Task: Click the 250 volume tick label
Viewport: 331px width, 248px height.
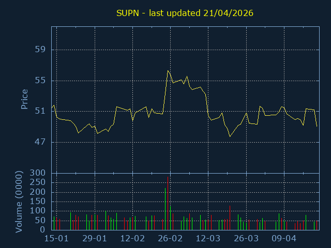Action: (38, 182)
